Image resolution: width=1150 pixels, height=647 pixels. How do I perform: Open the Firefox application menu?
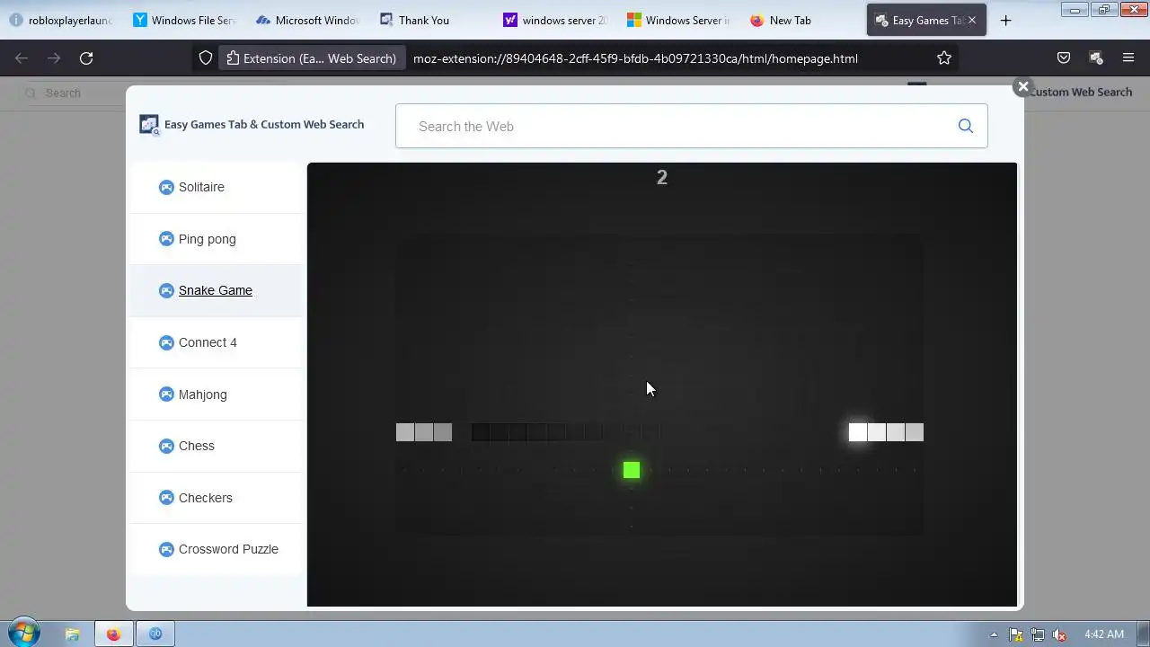pyautogui.click(x=1128, y=58)
